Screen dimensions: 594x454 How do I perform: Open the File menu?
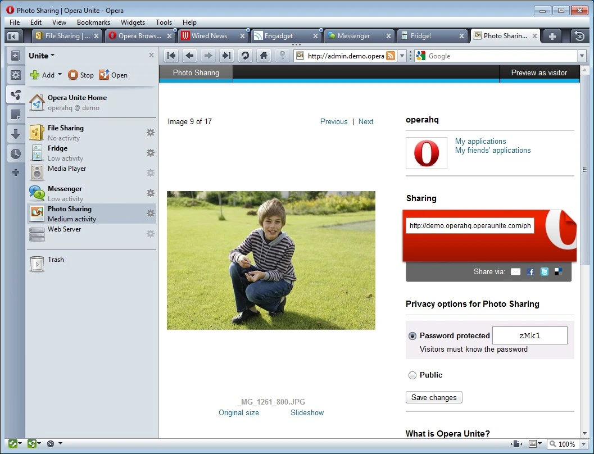click(x=15, y=22)
